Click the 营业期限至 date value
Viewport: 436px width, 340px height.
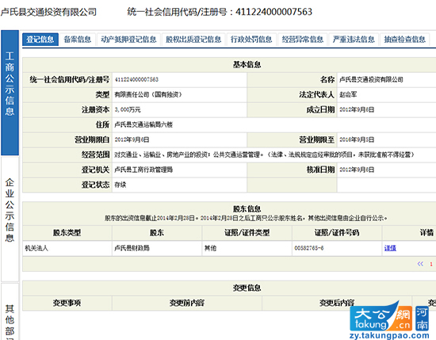click(x=357, y=139)
